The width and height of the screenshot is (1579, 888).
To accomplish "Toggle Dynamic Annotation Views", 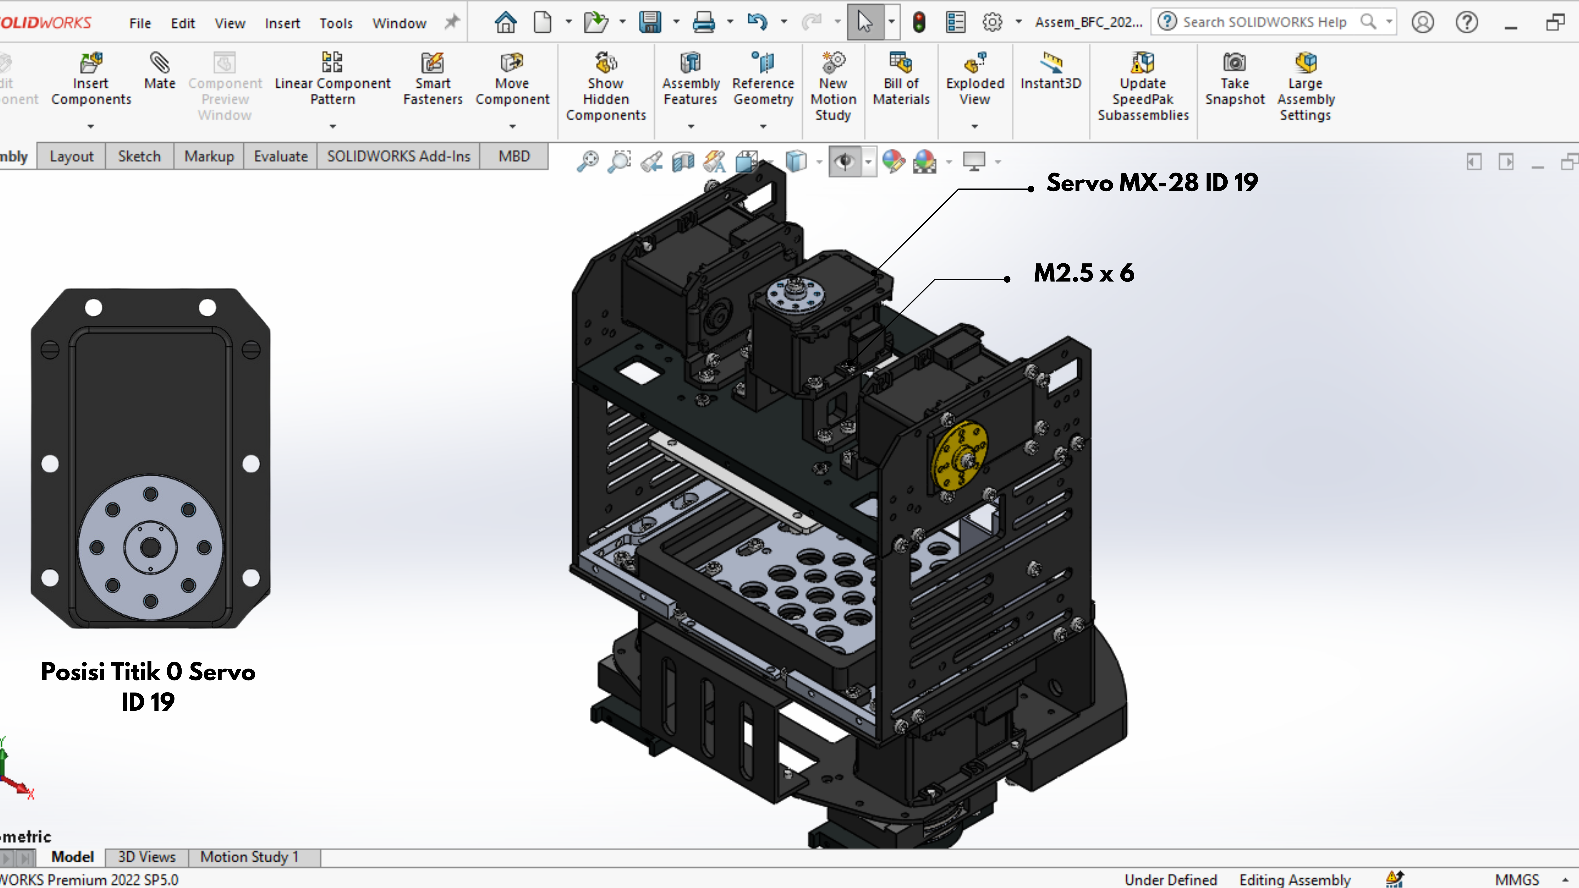I will pos(715,162).
